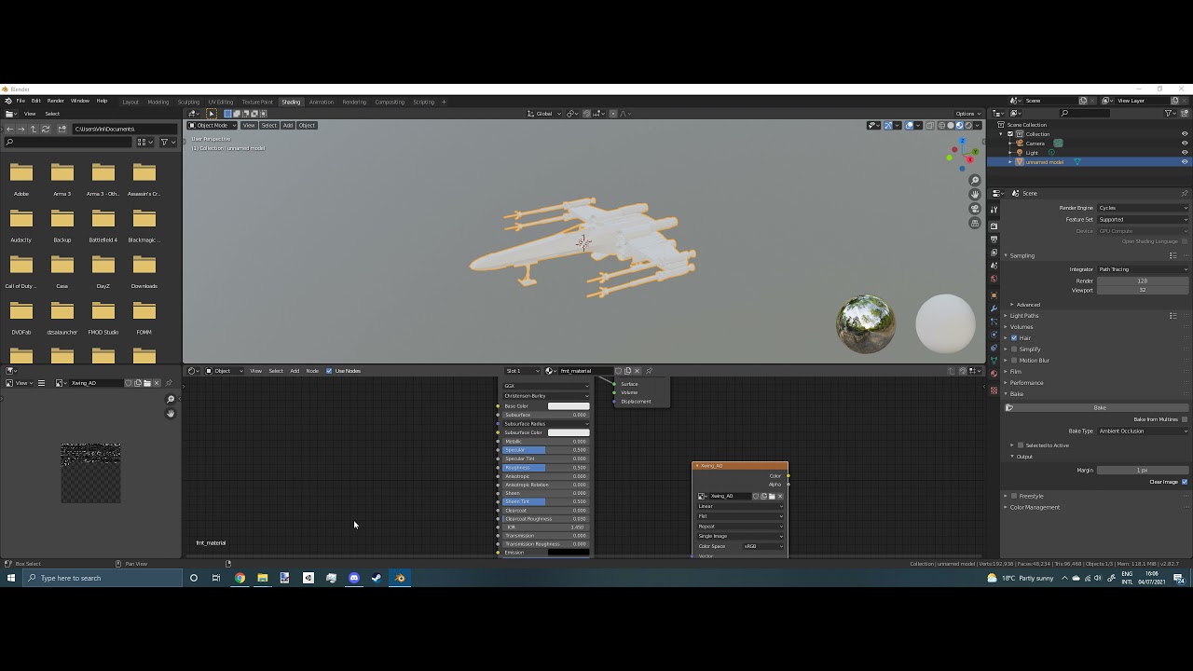This screenshot has height=671, width=1193.
Task: Open the World properties tab
Action: (x=994, y=279)
